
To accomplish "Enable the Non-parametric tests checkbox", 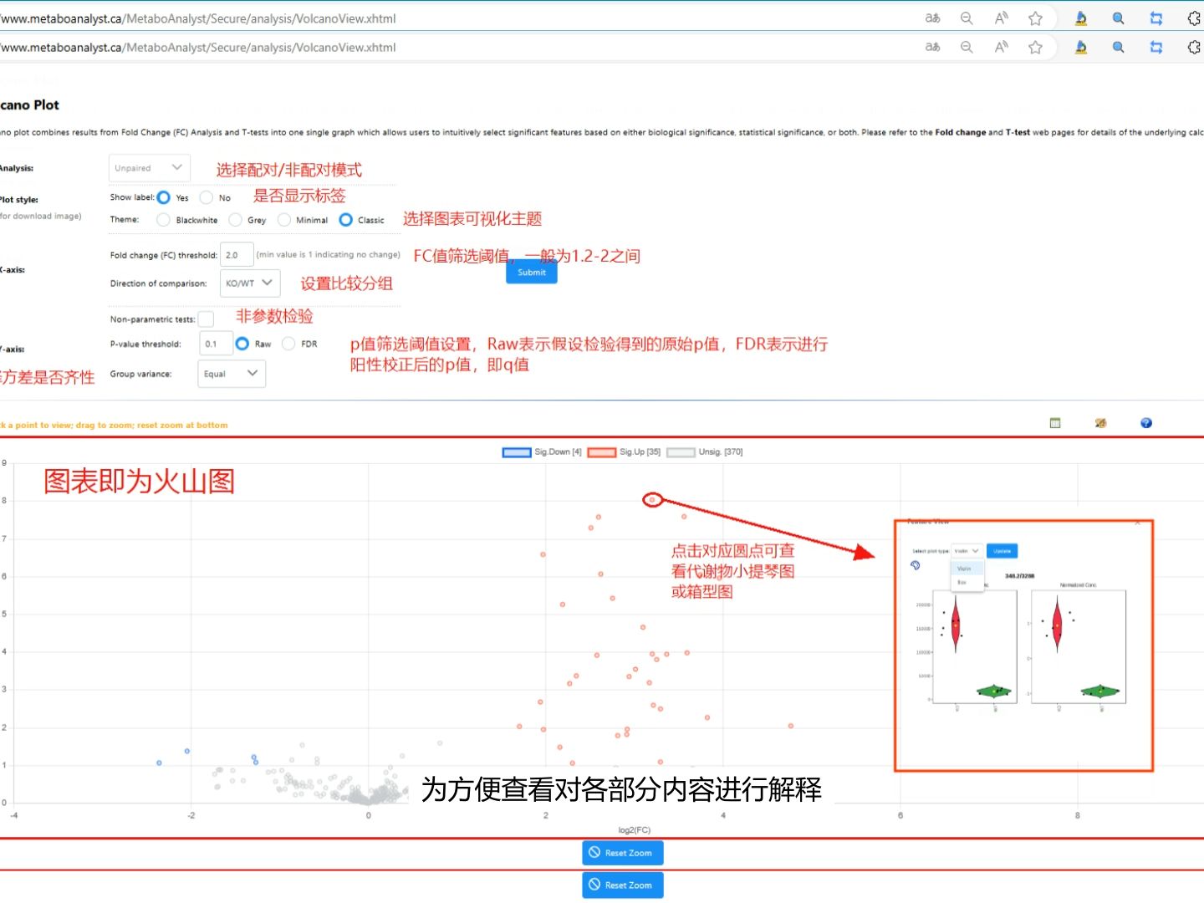I will [206, 319].
